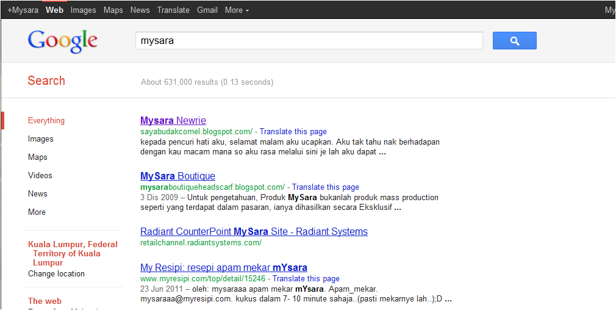Image resolution: width=616 pixels, height=310 pixels.
Task: Click the retailchannel.radiantsystems.com URL text
Action: (201, 242)
